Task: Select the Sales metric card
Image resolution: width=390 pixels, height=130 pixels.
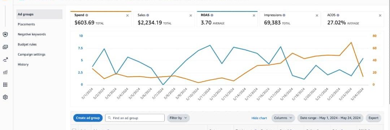Action: click(x=164, y=19)
